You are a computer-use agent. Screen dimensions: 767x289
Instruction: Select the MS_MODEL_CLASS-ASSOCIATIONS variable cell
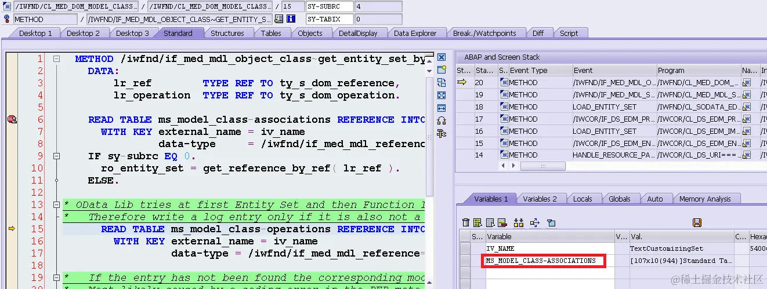[x=549, y=261]
